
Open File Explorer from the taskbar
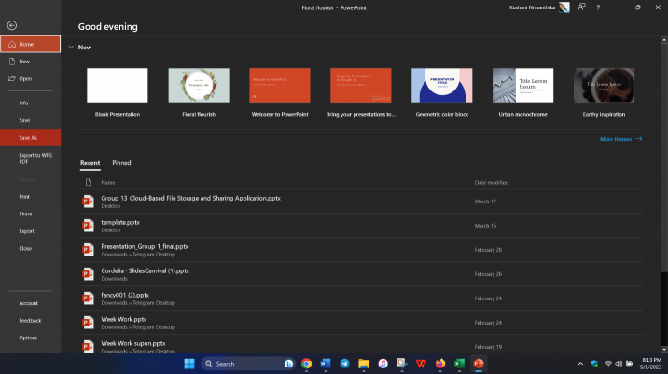[x=364, y=364]
